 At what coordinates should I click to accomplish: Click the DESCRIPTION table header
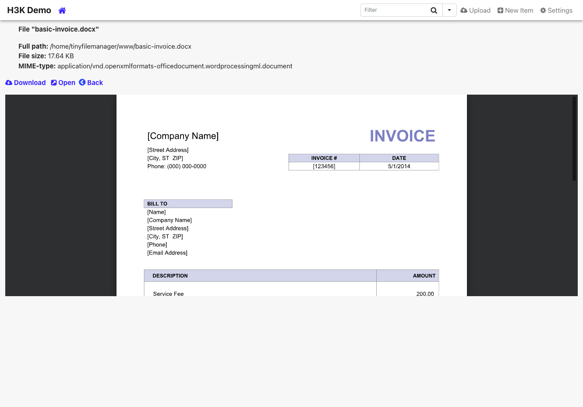click(260, 276)
